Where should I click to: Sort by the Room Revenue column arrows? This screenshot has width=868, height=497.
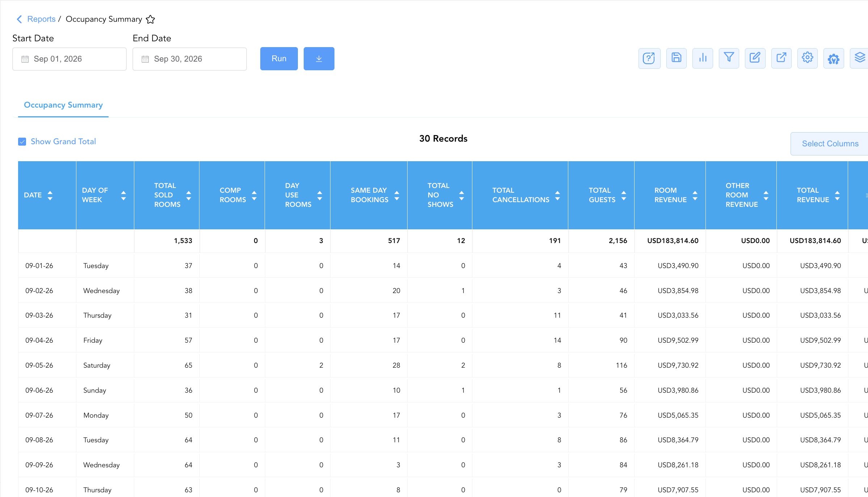point(695,195)
